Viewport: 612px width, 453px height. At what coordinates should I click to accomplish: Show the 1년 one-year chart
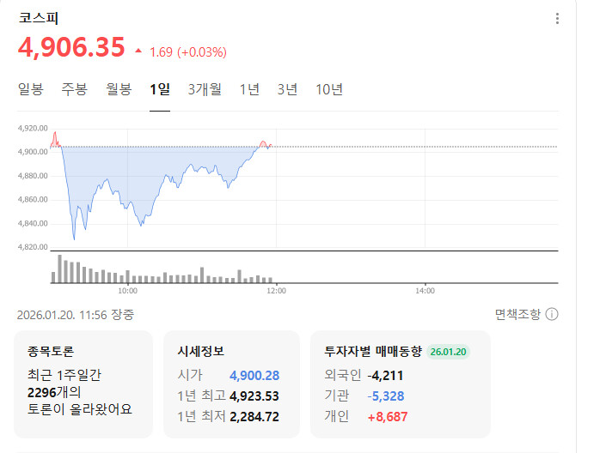pyautogui.click(x=249, y=89)
